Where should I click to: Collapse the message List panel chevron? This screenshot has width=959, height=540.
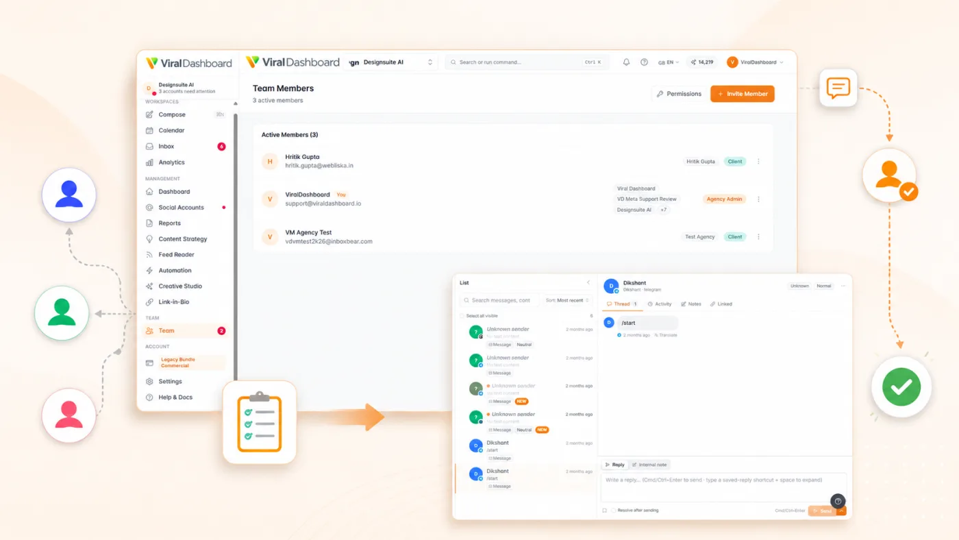(588, 282)
